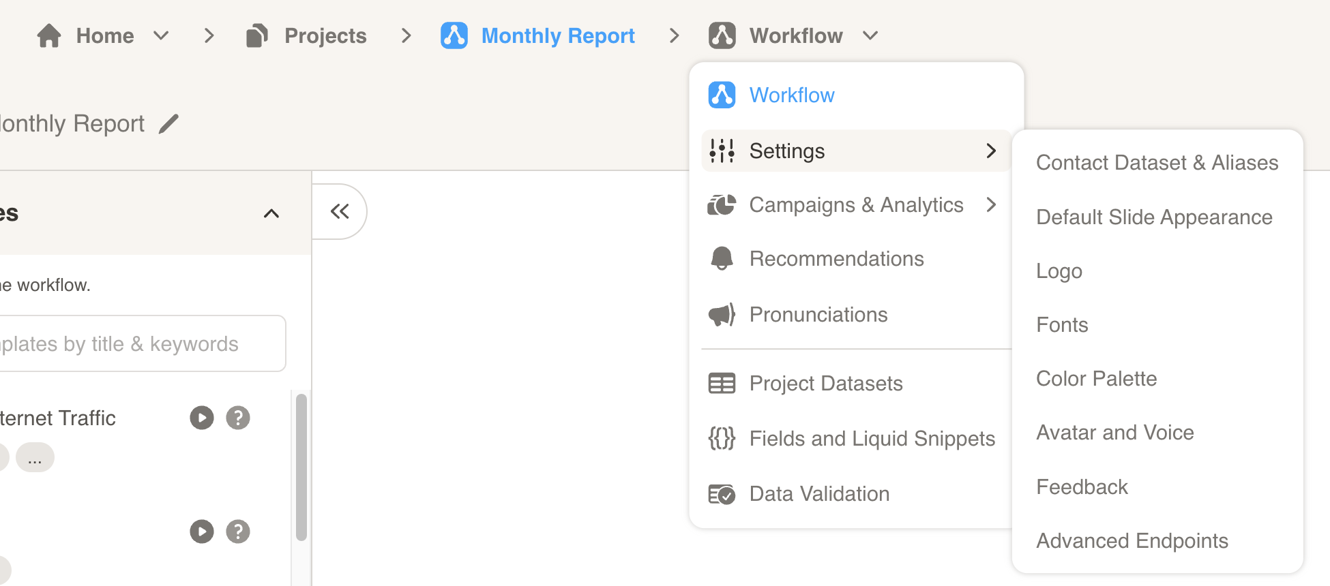Go to Projects breadcrumb link
1330x586 pixels.
(x=325, y=35)
